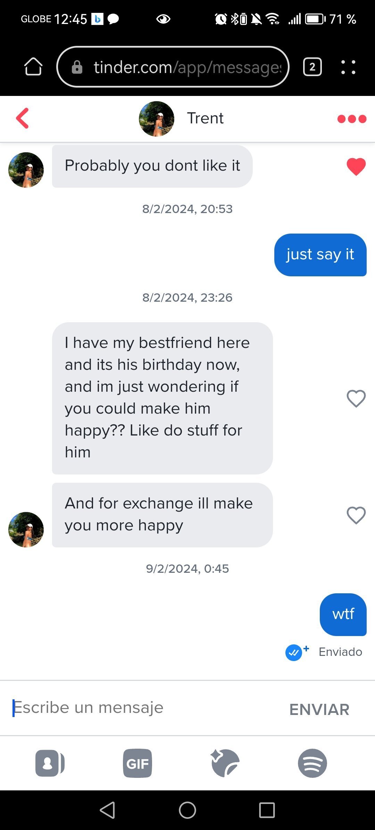Go back using the red arrow
This screenshot has width=375, height=830.
23,119
